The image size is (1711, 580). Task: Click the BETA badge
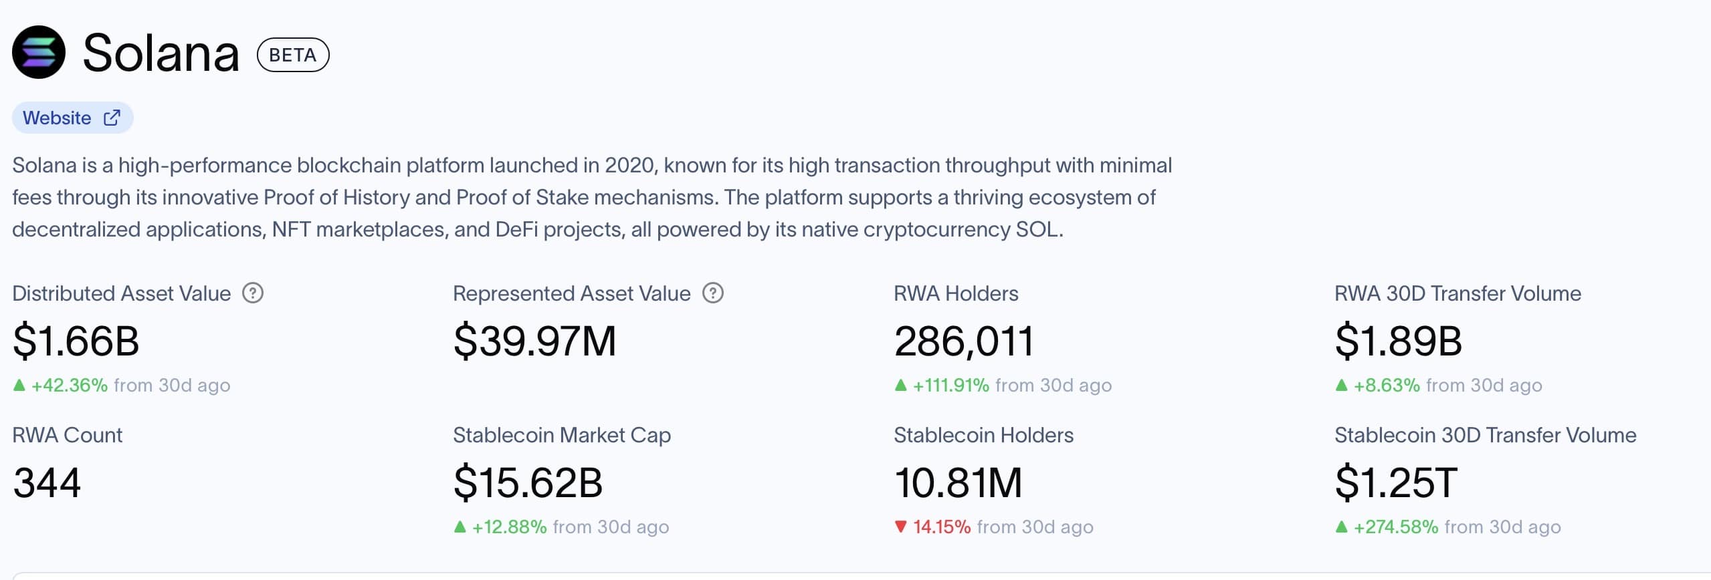point(293,55)
